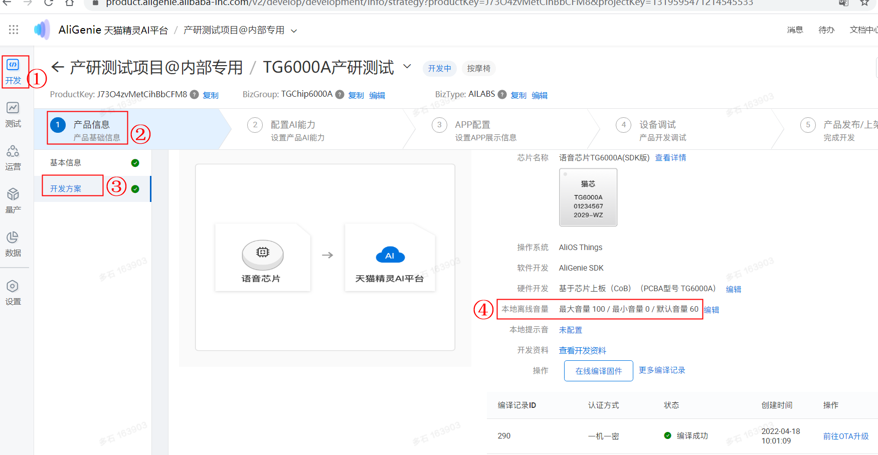
Task: Open the 产研测试项目@内部专用 breadcrumb in header
Action: (234, 30)
